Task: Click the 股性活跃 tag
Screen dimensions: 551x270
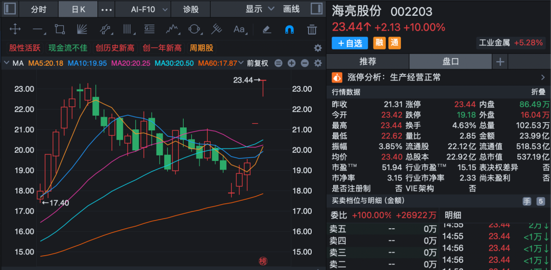Action: [25, 48]
